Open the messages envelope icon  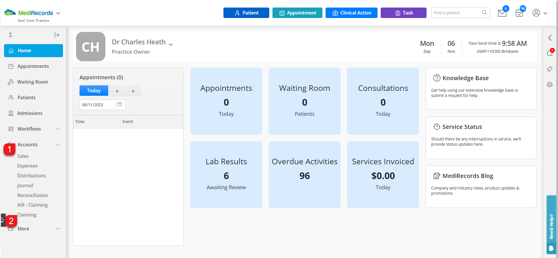click(502, 13)
